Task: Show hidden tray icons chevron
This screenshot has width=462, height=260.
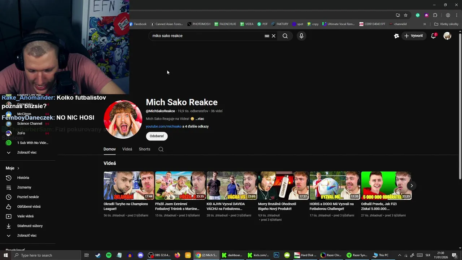Action: point(399,255)
